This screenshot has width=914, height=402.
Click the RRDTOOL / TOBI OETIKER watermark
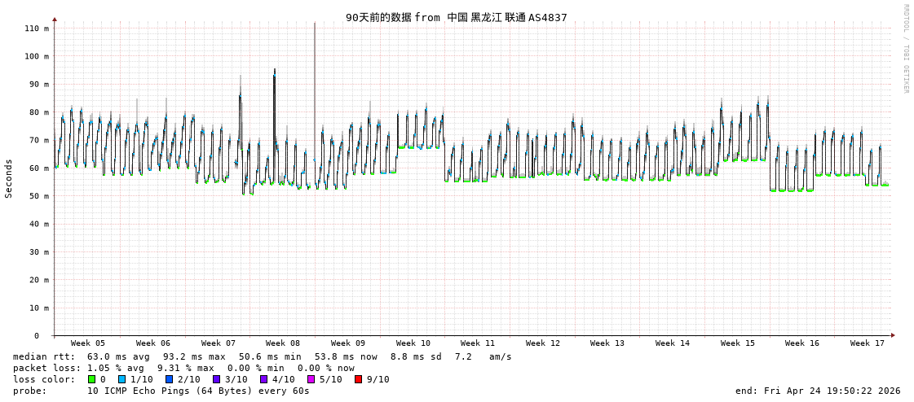click(905, 49)
